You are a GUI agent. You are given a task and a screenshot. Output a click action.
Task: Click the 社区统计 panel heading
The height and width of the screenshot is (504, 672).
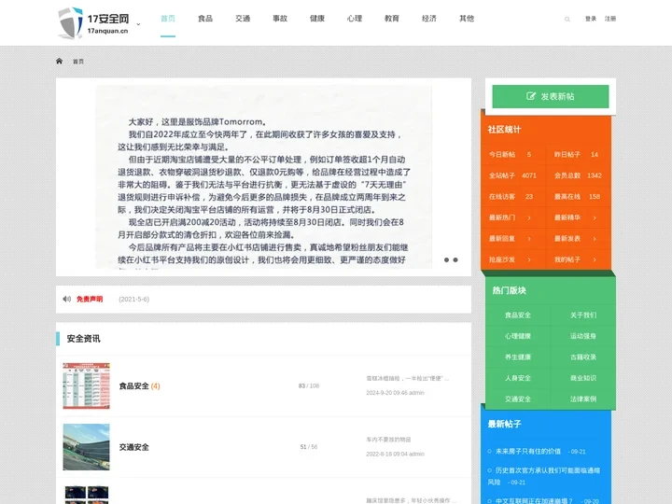pyautogui.click(x=504, y=130)
